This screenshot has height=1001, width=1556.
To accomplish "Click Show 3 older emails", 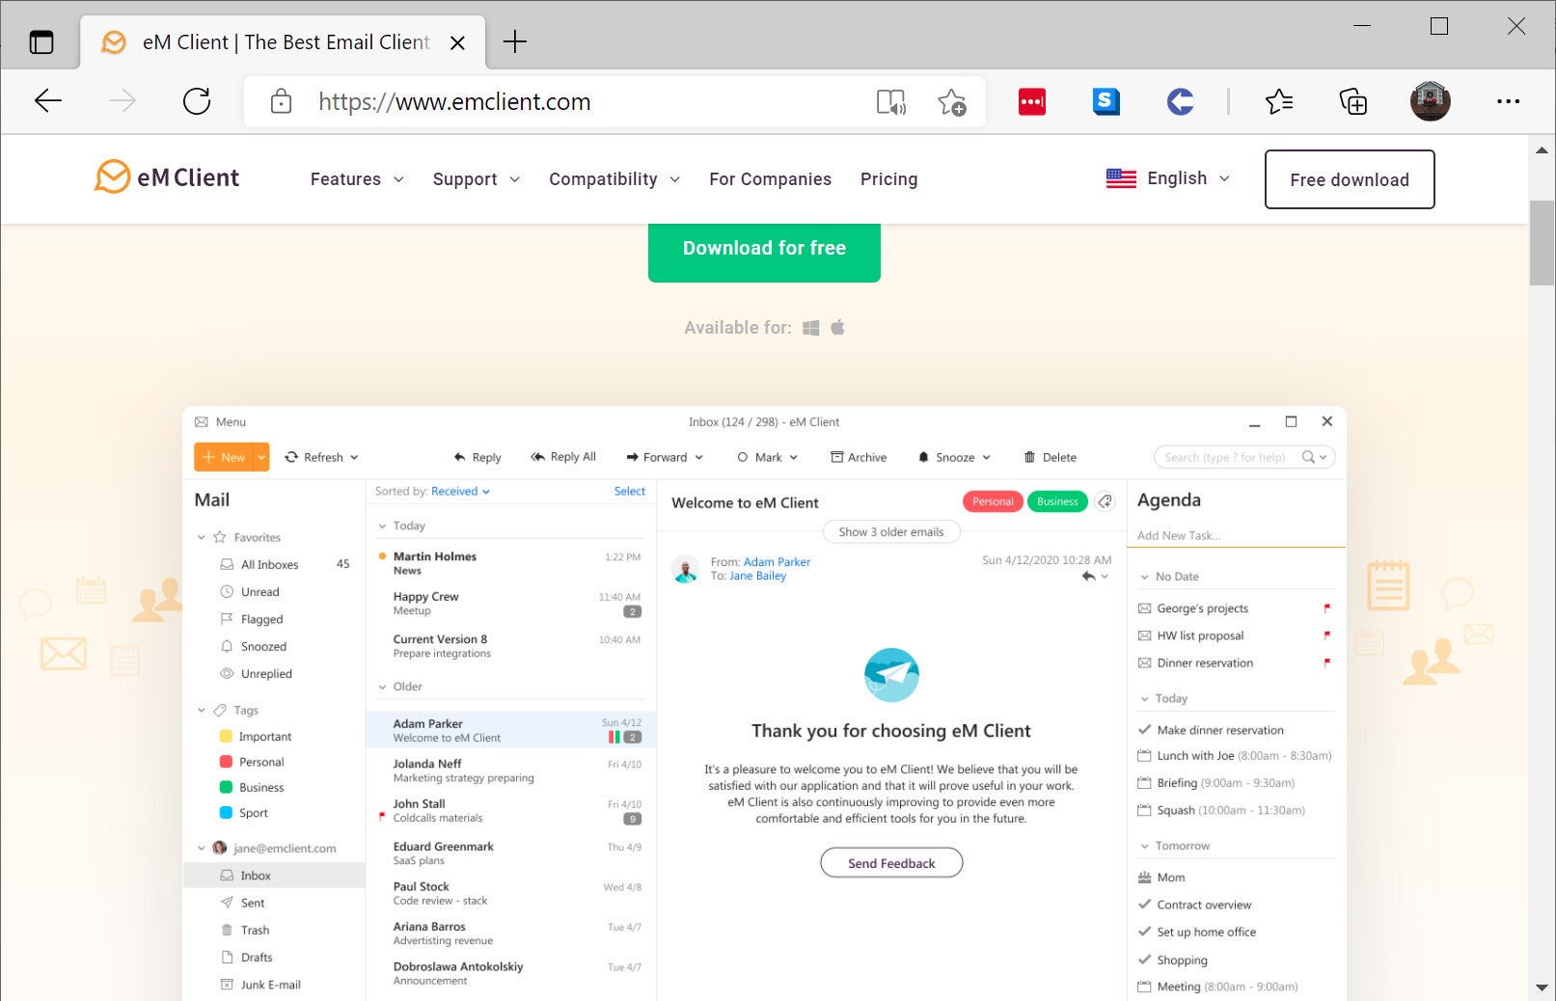I will 891,532.
